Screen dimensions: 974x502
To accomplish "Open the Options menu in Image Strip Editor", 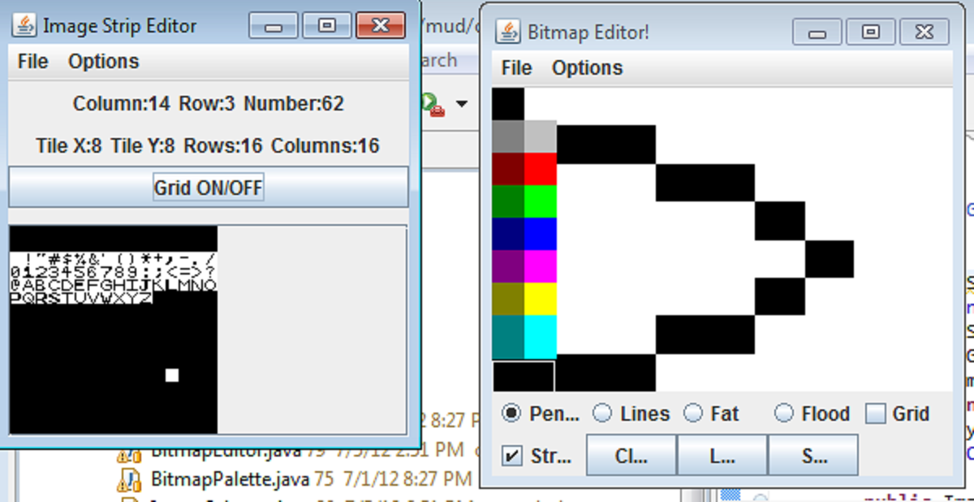I will pos(104,61).
